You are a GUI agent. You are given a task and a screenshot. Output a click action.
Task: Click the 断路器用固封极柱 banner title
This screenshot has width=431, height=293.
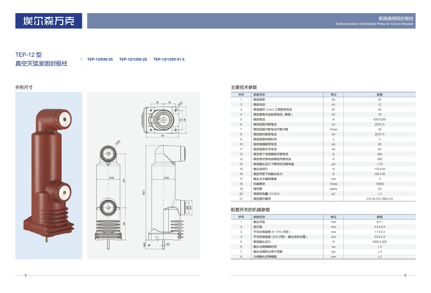click(x=396, y=18)
